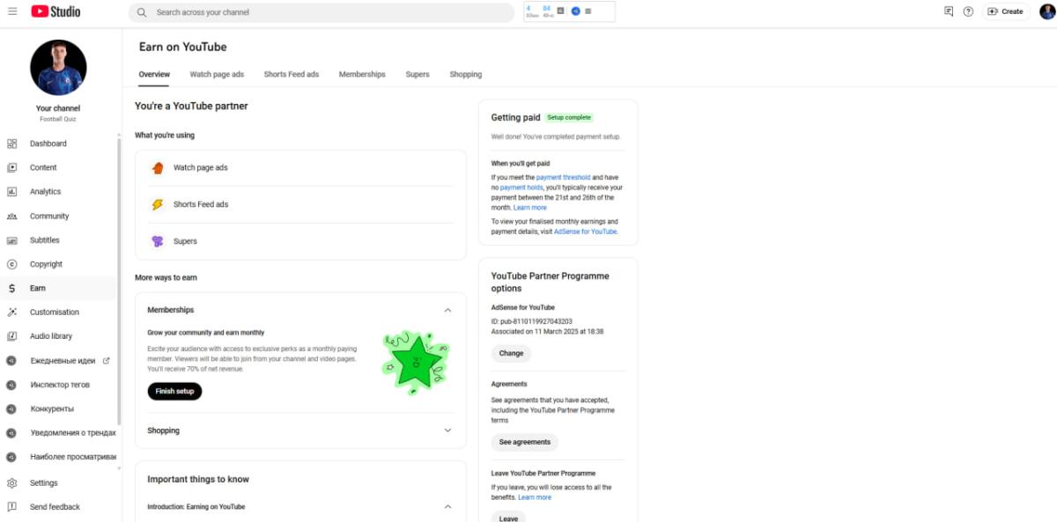Open the help question mark icon

tap(968, 11)
